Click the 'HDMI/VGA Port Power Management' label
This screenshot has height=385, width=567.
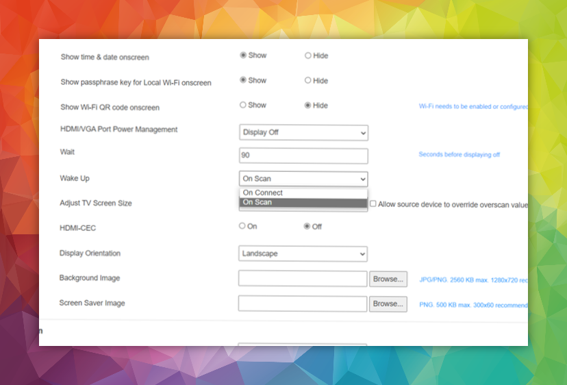119,129
